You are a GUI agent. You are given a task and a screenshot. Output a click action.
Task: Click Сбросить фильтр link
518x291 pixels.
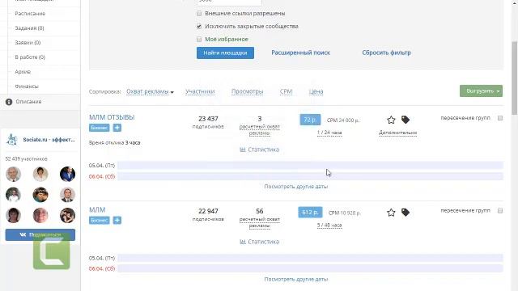[387, 53]
